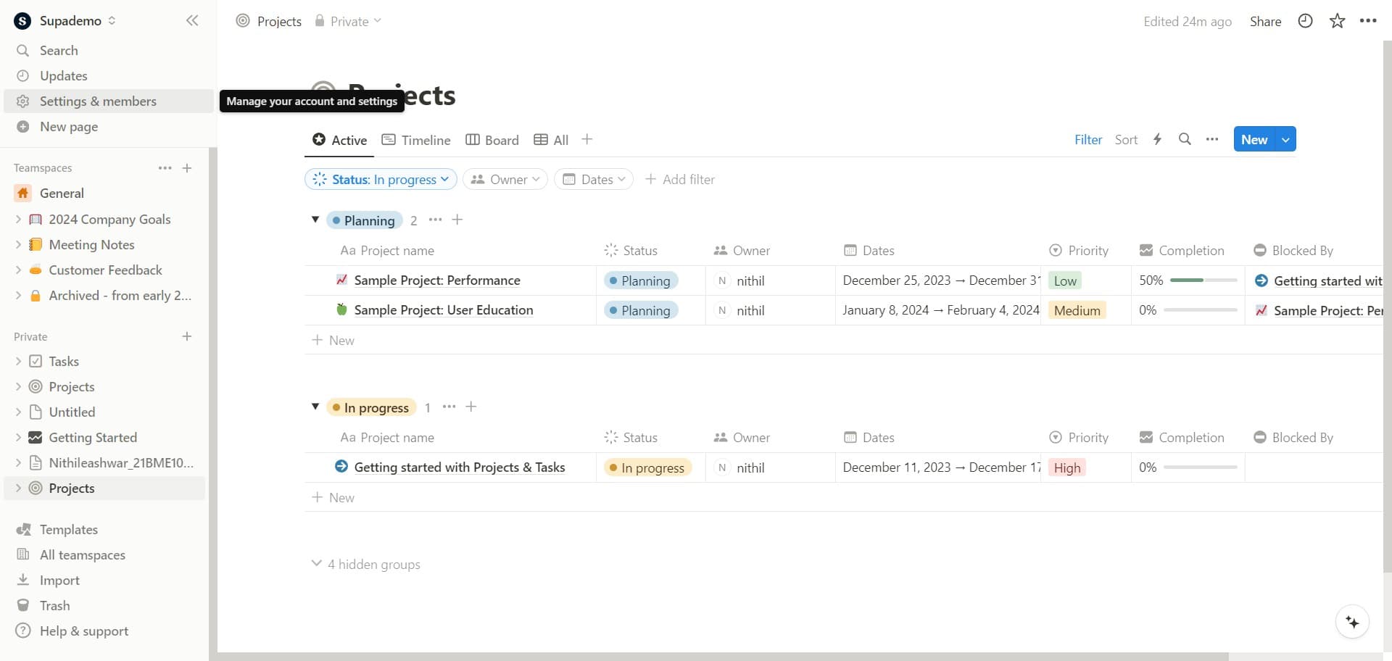The height and width of the screenshot is (661, 1392).
Task: Open the New button dropdown arrow
Action: (1285, 138)
